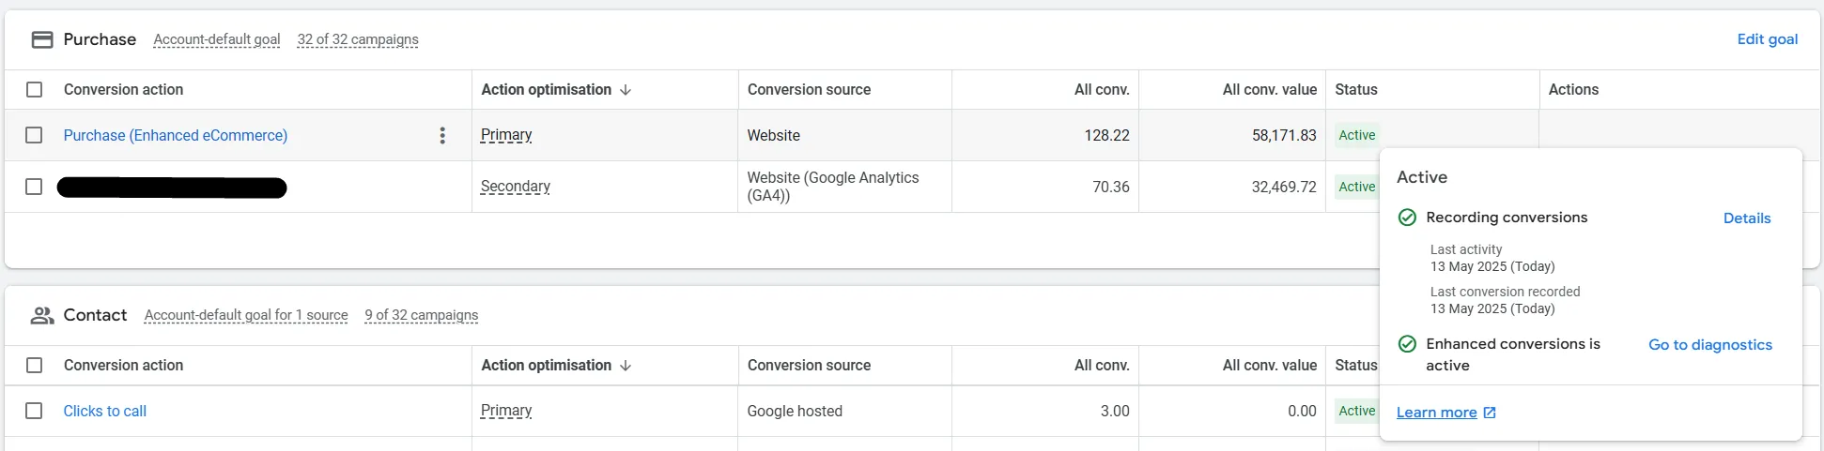Click Active status badge for Purchase (Enhanced eCommerce)

[x=1357, y=135]
